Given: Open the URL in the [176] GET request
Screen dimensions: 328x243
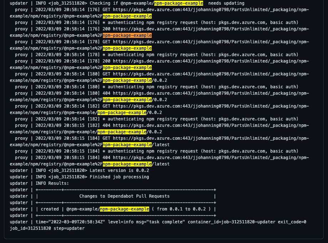Looking at the screenshot, I should [211, 10].
